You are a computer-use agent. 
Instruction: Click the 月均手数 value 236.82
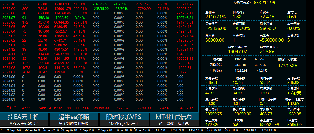(x=294, y=82)
